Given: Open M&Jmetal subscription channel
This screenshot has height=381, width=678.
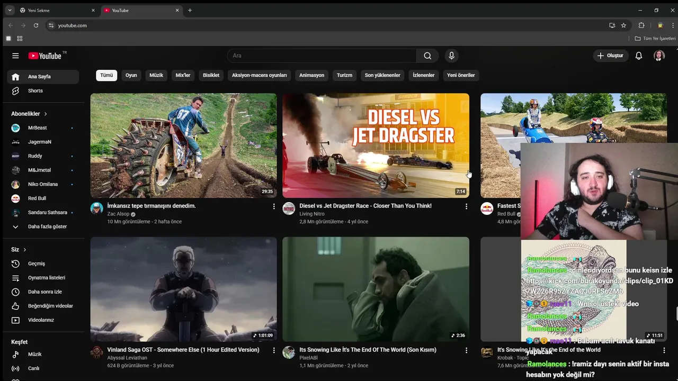Looking at the screenshot, I should (43, 170).
